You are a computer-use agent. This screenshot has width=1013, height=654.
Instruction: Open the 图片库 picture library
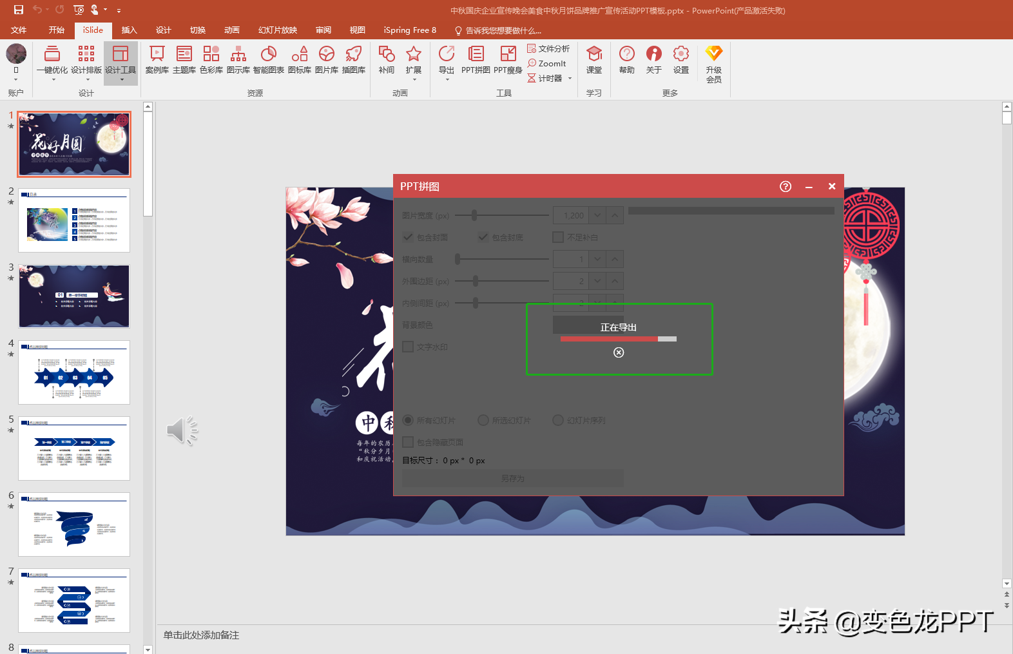pos(327,61)
